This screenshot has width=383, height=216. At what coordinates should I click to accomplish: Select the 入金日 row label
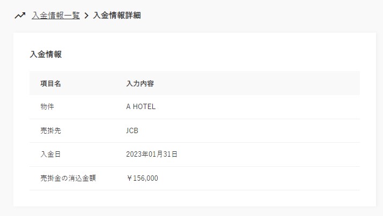click(51, 155)
